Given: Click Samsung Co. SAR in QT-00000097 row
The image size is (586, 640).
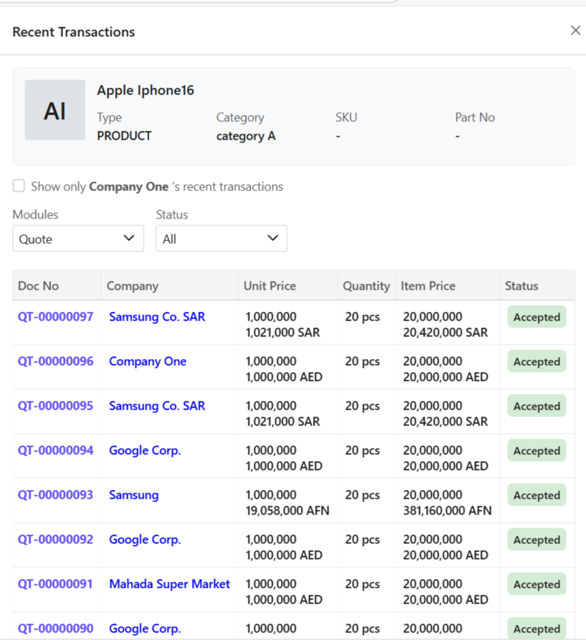Looking at the screenshot, I should pos(157,317).
